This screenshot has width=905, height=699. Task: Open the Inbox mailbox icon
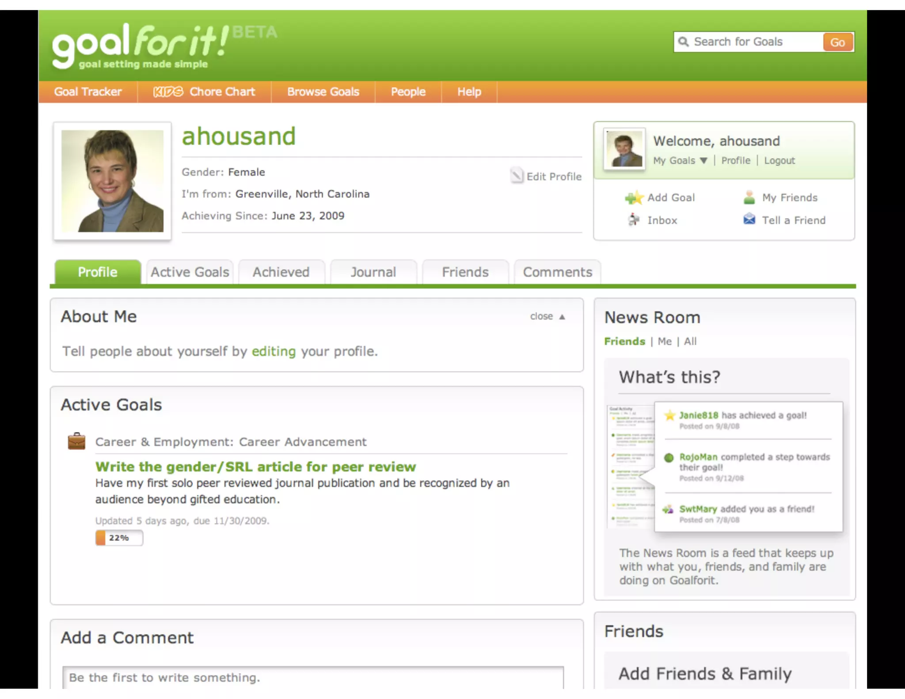[x=634, y=220]
